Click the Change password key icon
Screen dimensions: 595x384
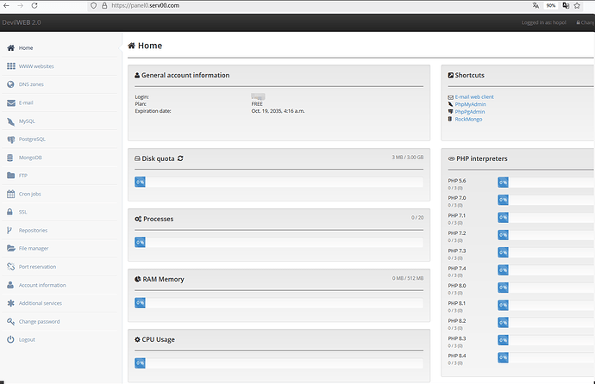pyautogui.click(x=10, y=321)
